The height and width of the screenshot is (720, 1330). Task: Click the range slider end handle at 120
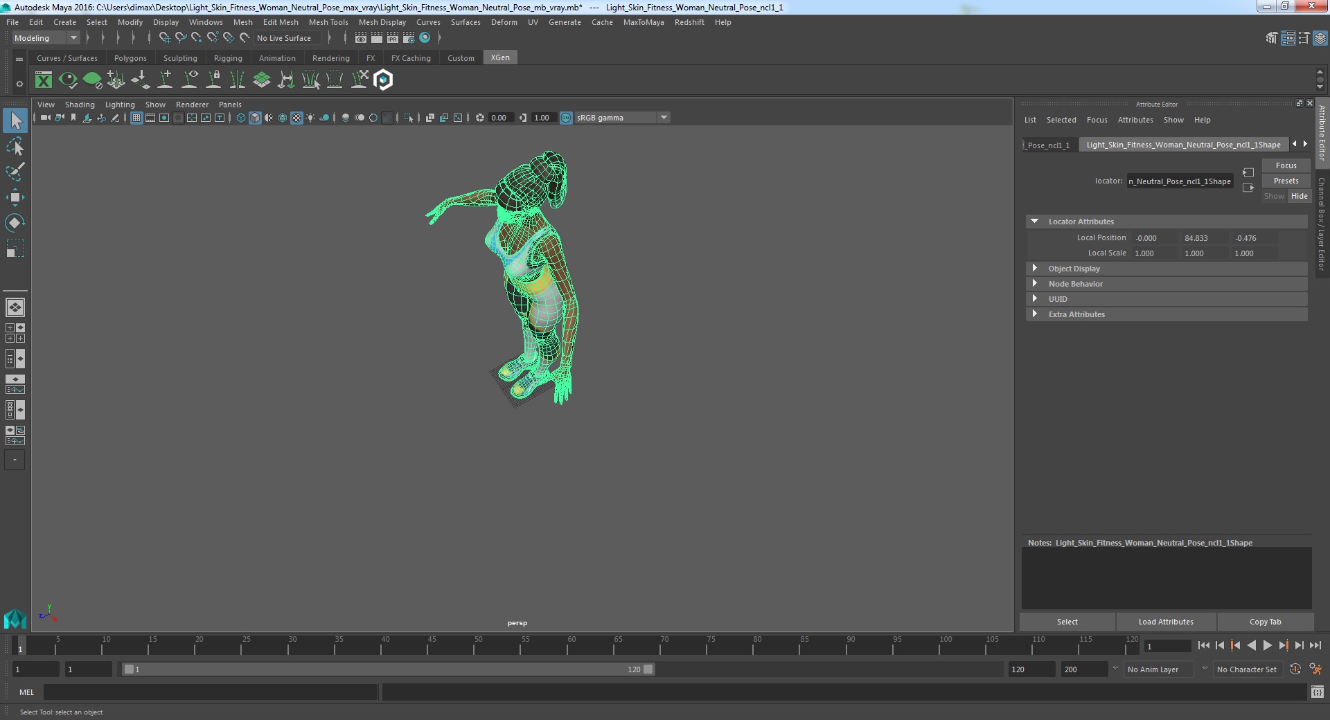[648, 669]
